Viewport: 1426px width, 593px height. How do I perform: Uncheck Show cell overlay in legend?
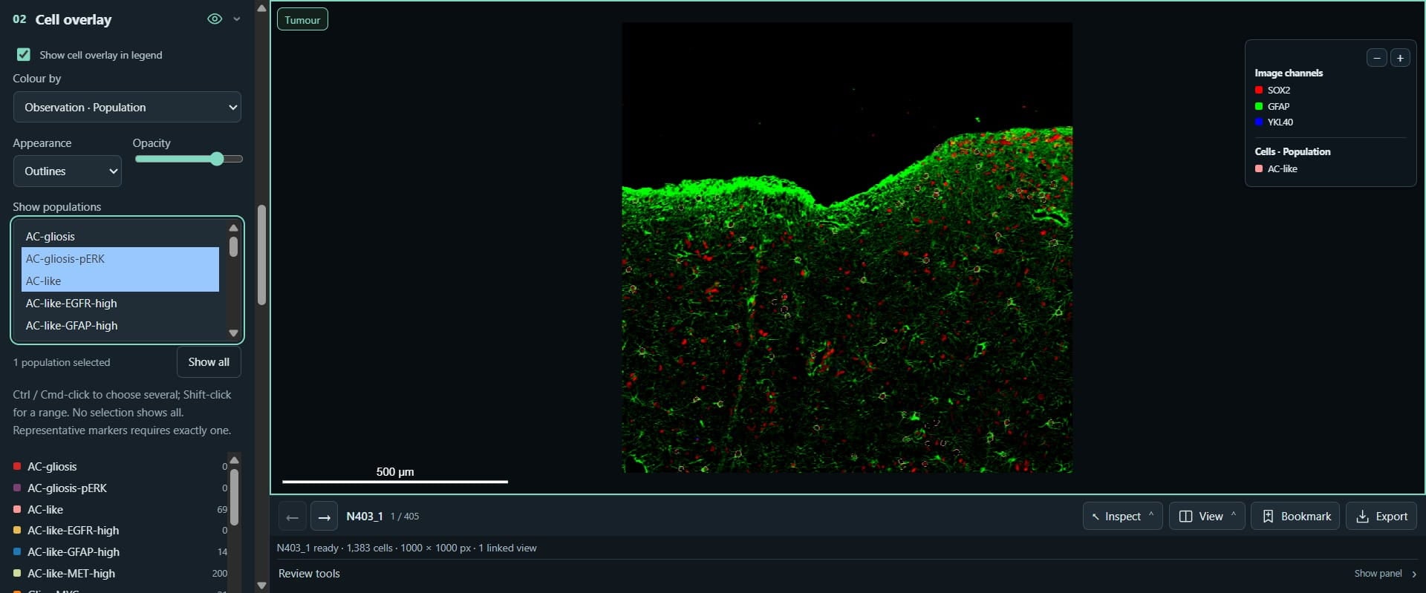coord(24,54)
